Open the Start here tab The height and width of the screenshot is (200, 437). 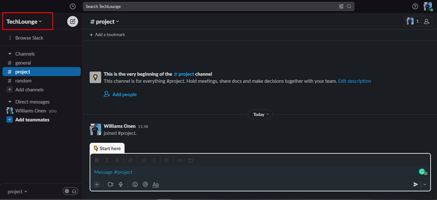coord(107,148)
